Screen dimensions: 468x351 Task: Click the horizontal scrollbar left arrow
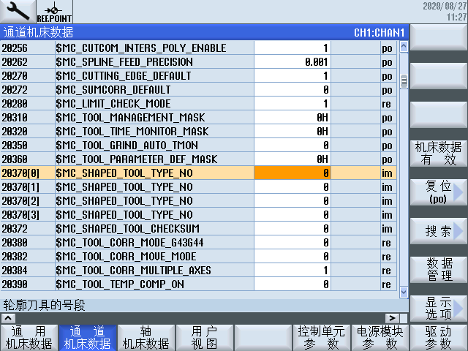click(x=7, y=318)
